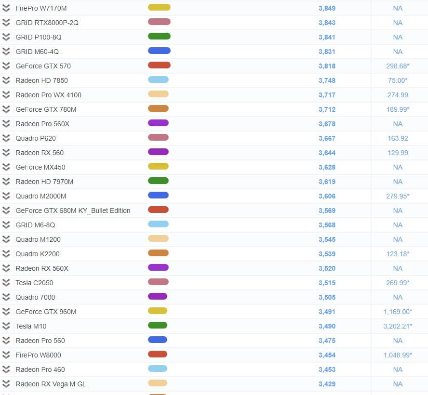Open the FirePro W7170M link

coord(41,8)
